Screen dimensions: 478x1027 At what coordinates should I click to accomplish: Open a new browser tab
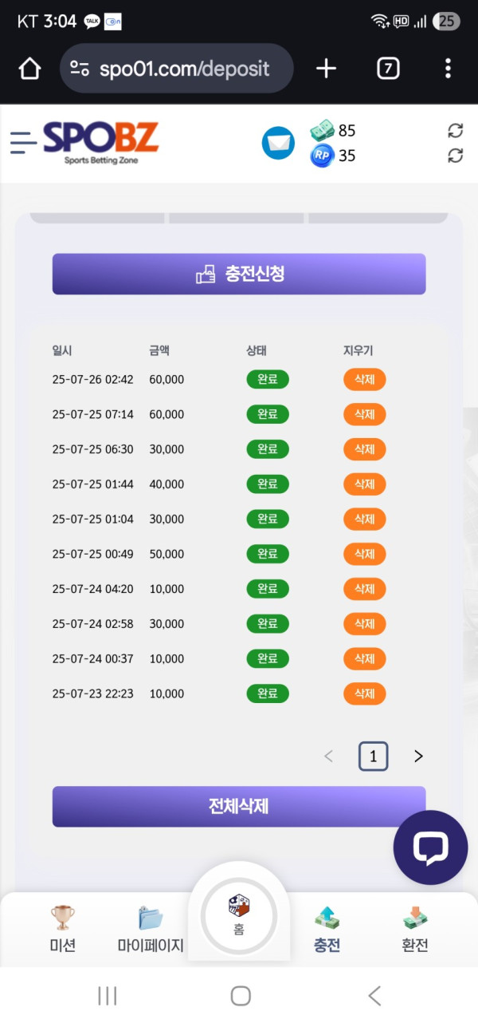(x=326, y=69)
